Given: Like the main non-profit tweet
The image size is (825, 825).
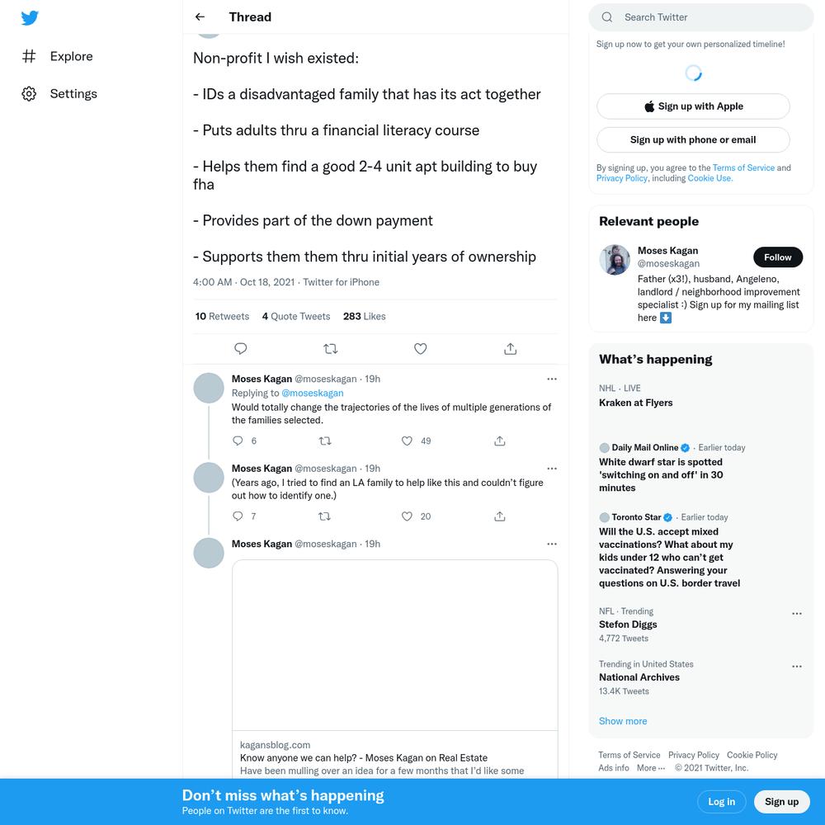Looking at the screenshot, I should point(421,348).
